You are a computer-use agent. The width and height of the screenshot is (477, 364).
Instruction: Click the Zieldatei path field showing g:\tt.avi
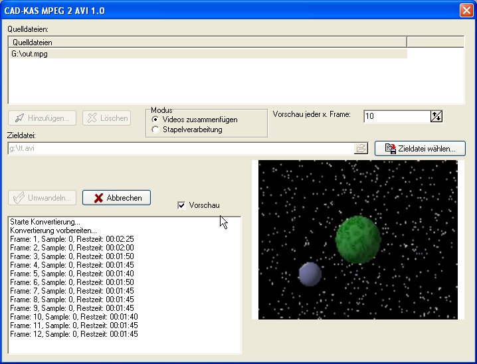click(x=179, y=148)
